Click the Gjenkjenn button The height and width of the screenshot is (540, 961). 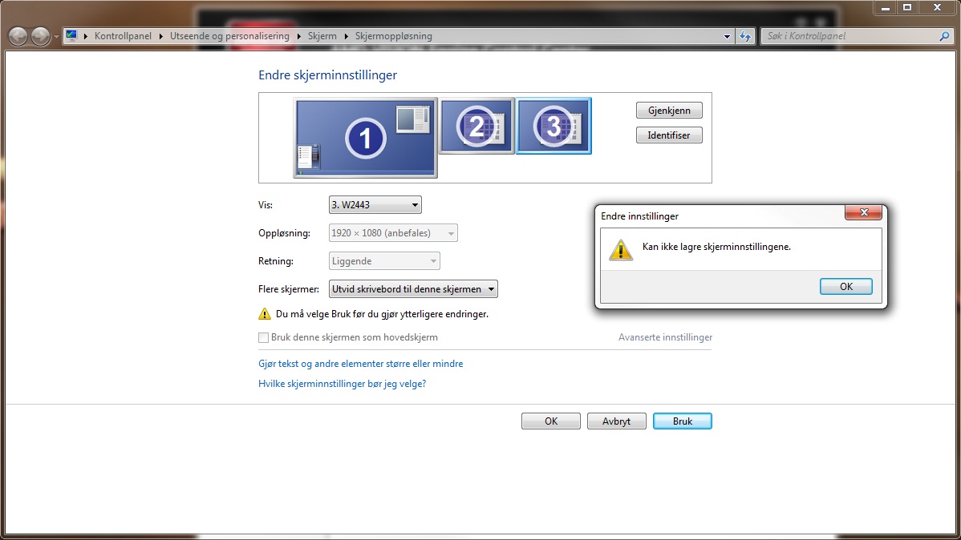coord(669,111)
